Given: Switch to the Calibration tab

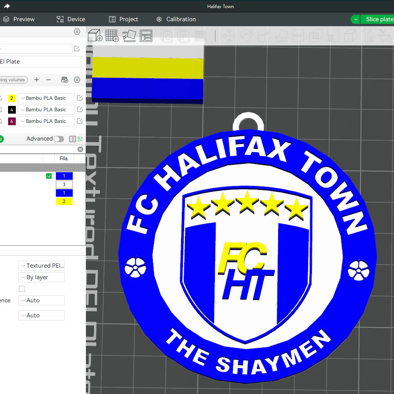Looking at the screenshot, I should (x=176, y=19).
